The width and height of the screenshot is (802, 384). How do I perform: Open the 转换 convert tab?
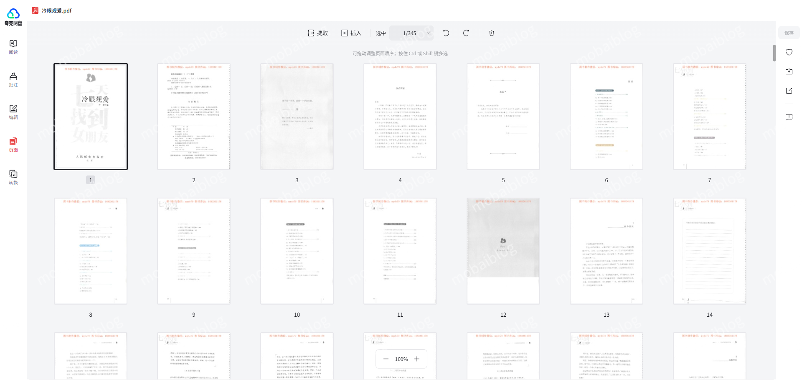pyautogui.click(x=13, y=177)
